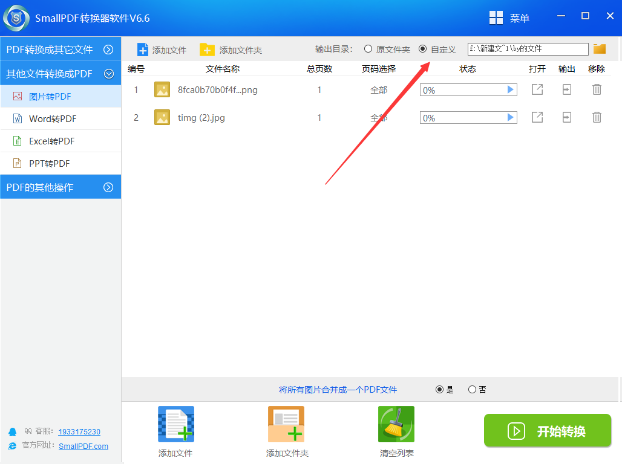Viewport: 622px width, 464px height.
Task: Click the 0% progress bar of timg (2).jpg
Action: [x=468, y=118]
